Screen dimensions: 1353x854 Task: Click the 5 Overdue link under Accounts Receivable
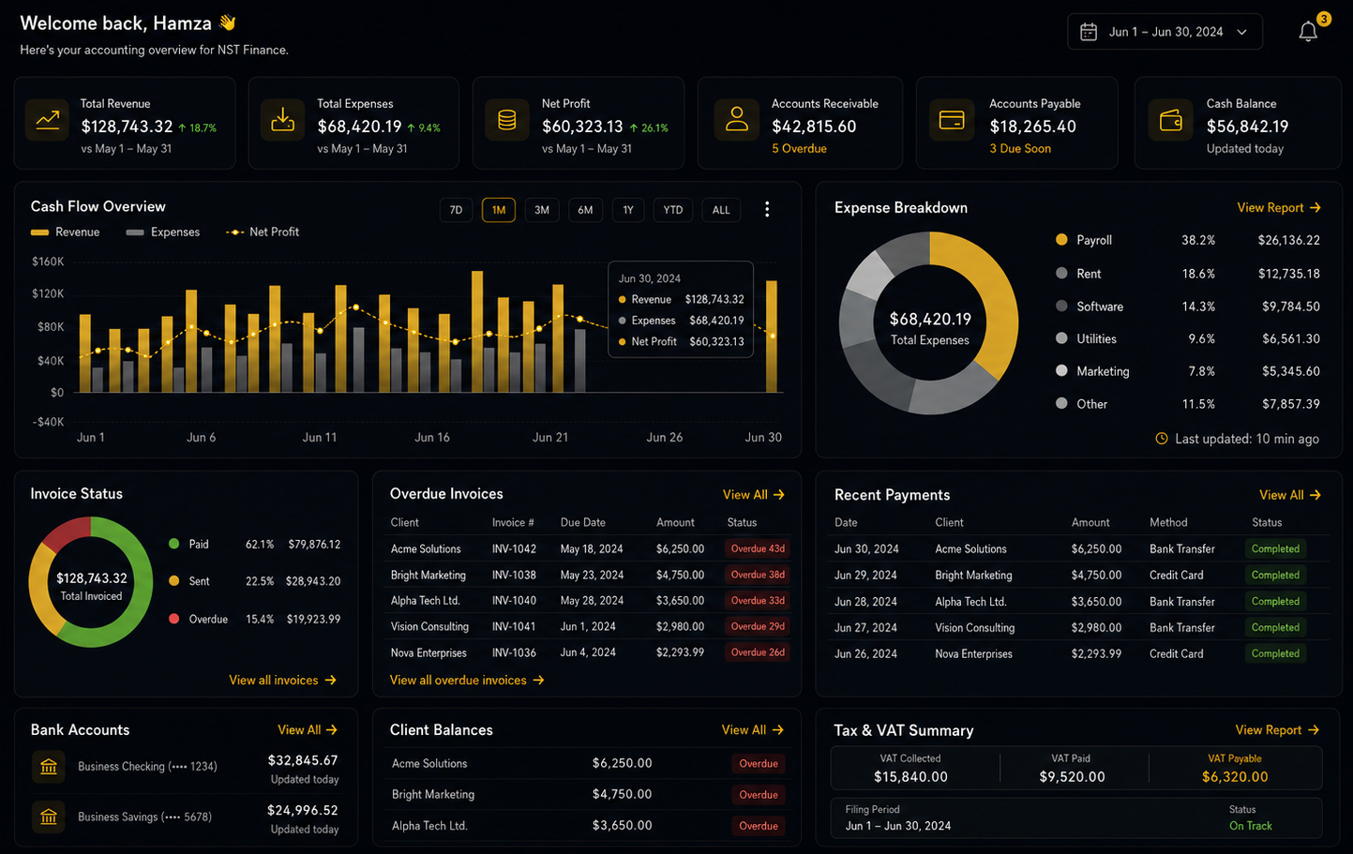point(799,149)
